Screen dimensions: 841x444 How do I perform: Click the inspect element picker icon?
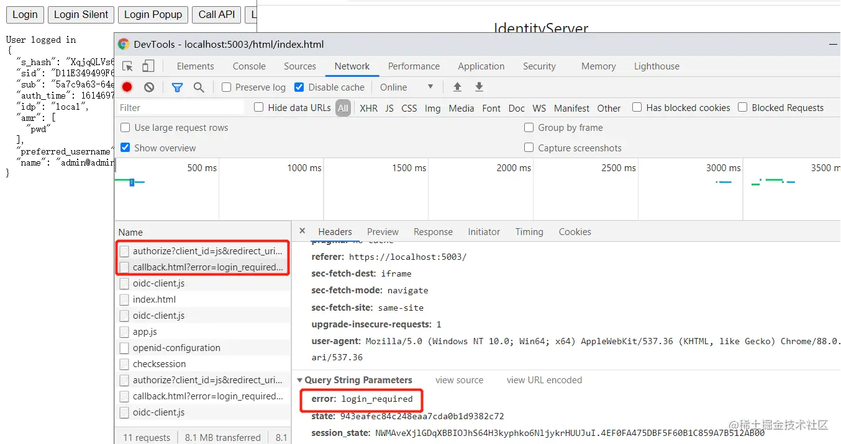point(127,66)
